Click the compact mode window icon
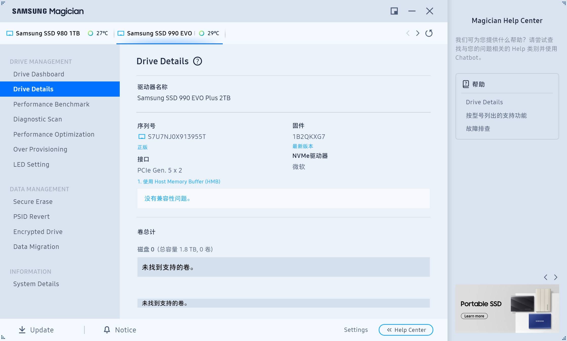 [x=394, y=11]
